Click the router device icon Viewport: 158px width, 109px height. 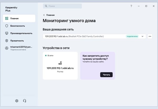click(60, 63)
